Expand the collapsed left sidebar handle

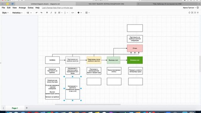(x=1, y=63)
